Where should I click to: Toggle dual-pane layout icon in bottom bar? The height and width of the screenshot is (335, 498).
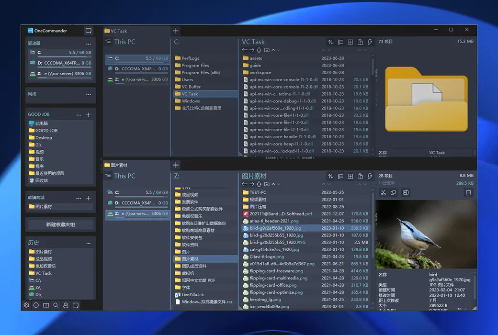[x=46, y=305]
